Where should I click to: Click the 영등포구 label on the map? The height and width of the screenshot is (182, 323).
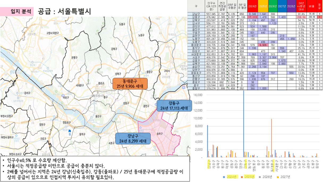(67, 123)
